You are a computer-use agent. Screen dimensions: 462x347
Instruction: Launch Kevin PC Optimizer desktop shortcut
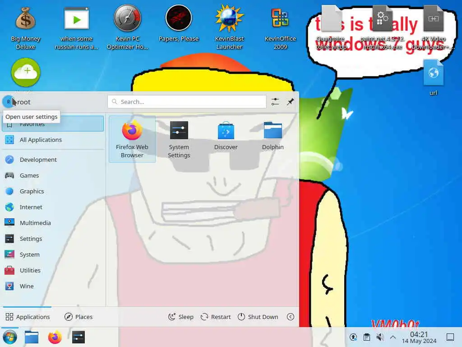(x=127, y=27)
